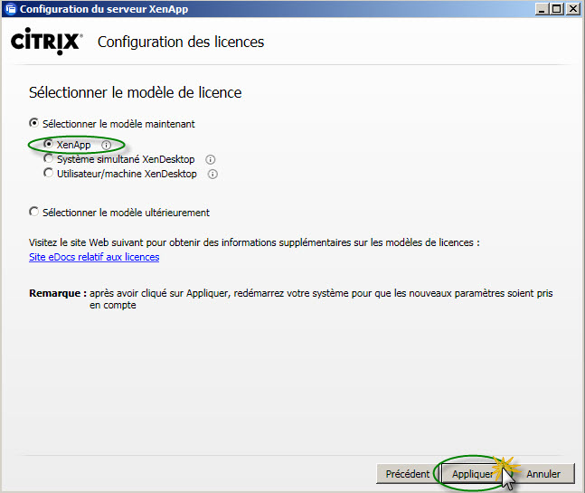
Task: Click the Citrix logo
Action: click(47, 41)
